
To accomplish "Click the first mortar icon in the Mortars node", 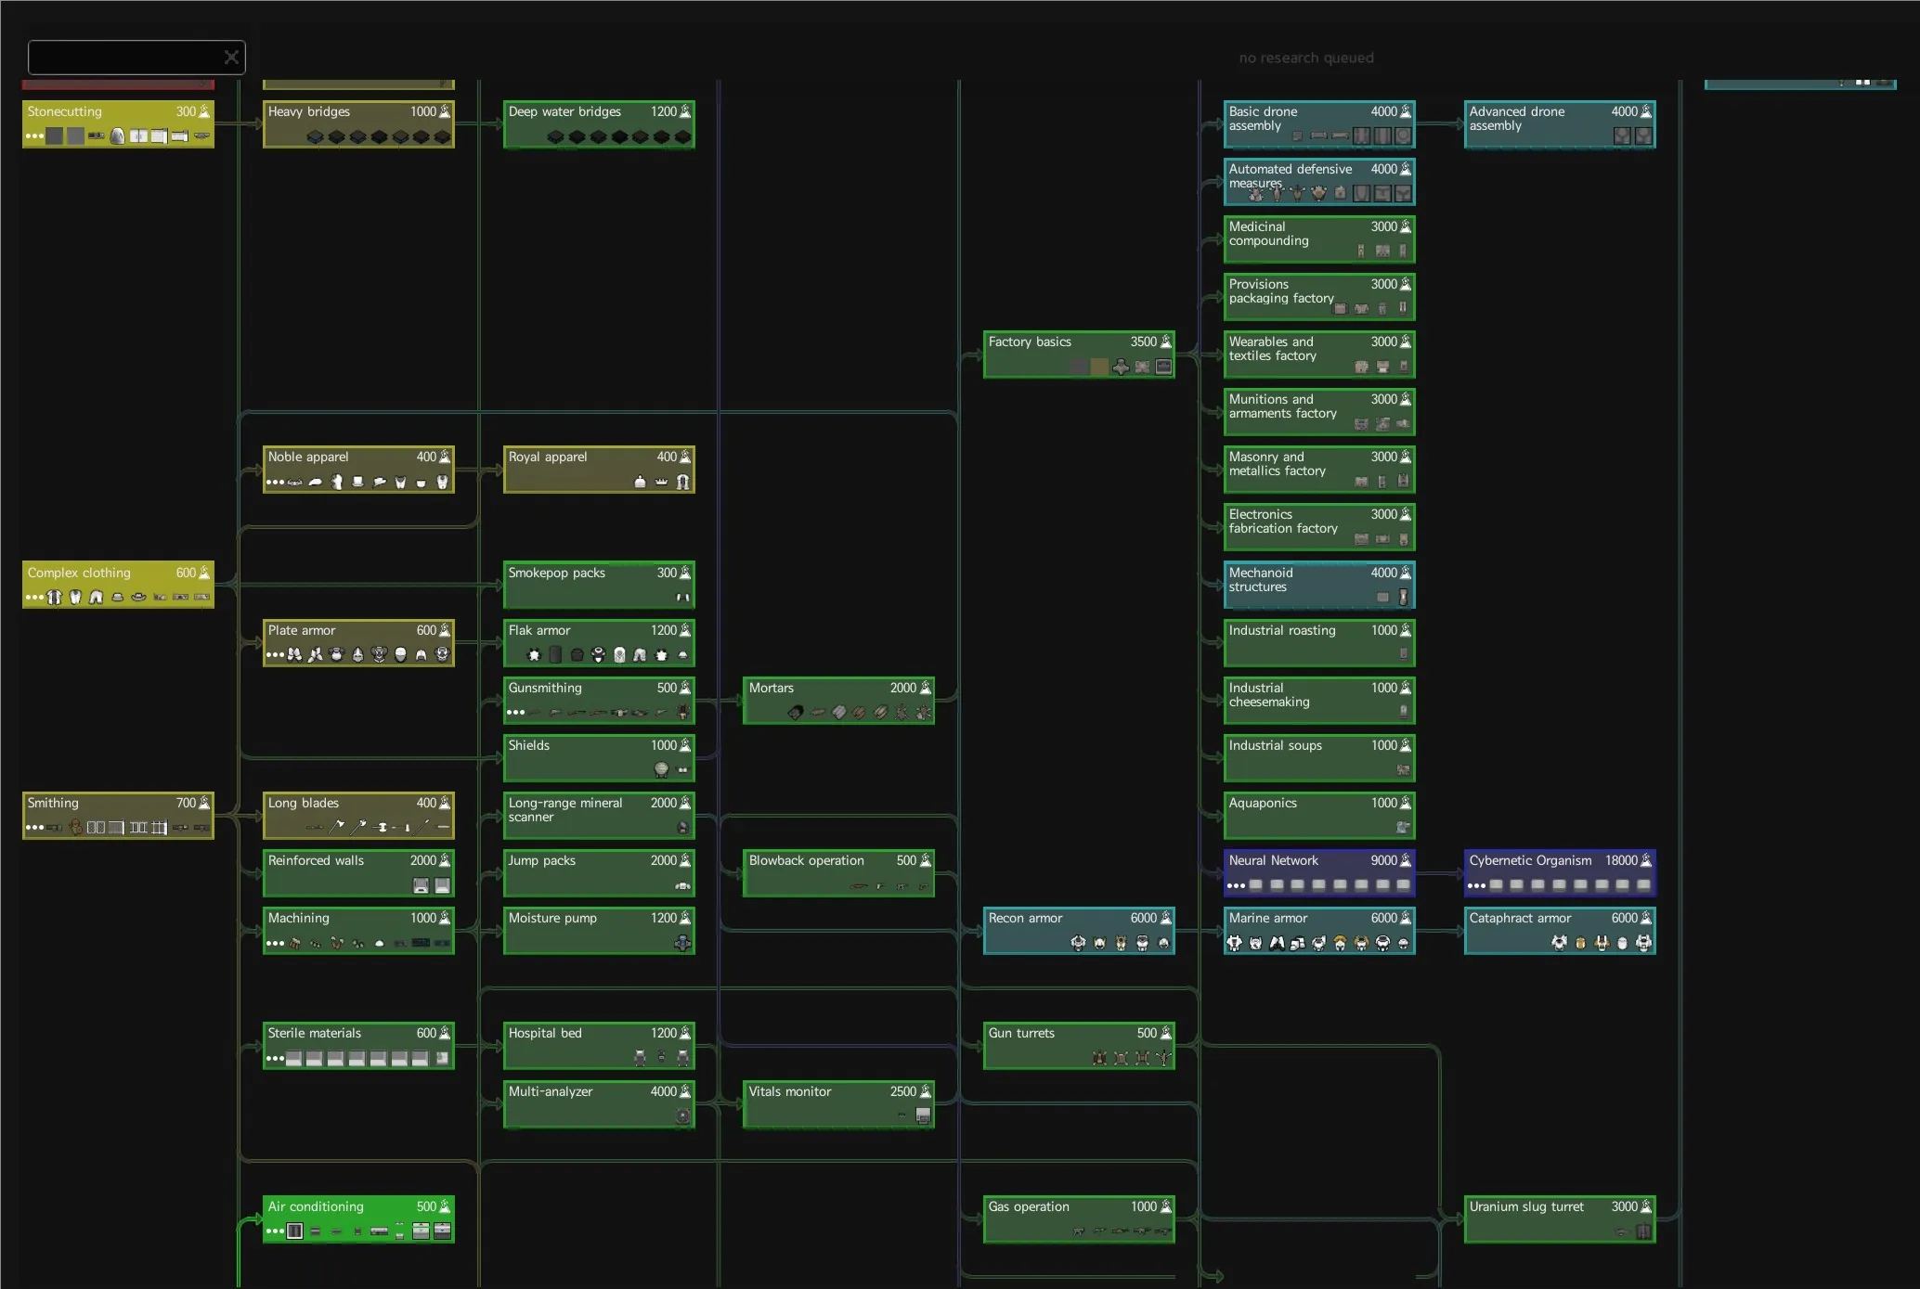I will point(796,713).
